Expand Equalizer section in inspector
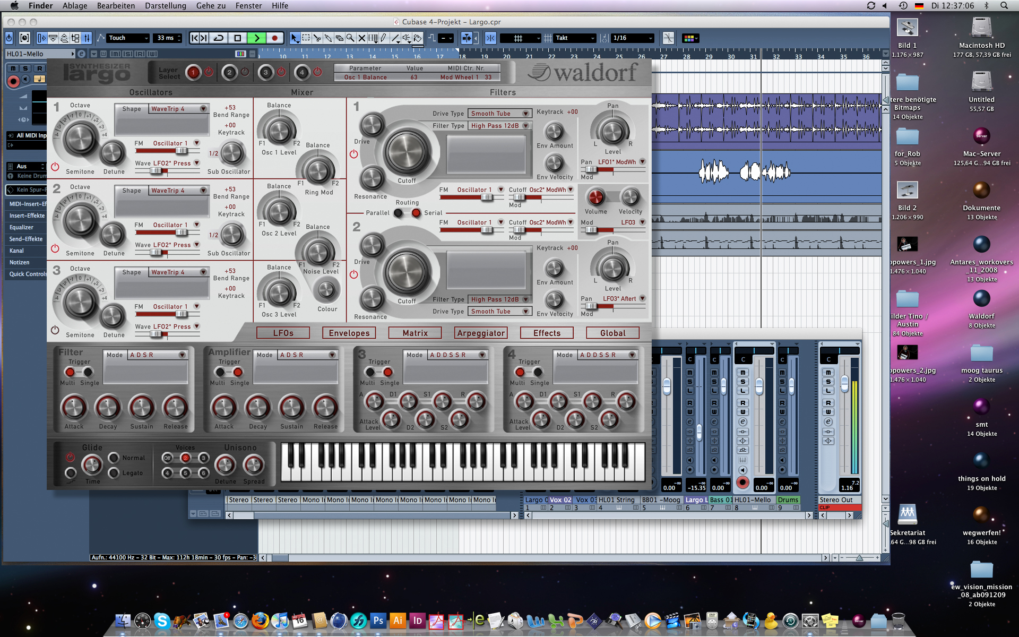The image size is (1019, 637). (x=25, y=227)
